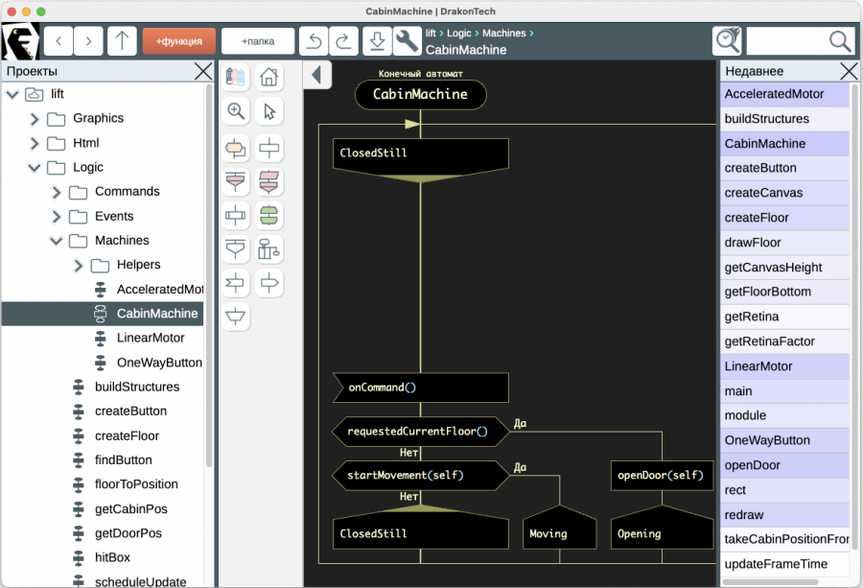Image resolution: width=863 pixels, height=588 pixels.
Task: Undo the last change
Action: (x=314, y=41)
